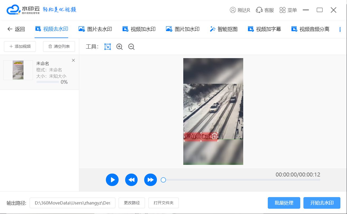The height and width of the screenshot is (214, 347).
Task: Open 客服 customer service
Action: [265, 10]
